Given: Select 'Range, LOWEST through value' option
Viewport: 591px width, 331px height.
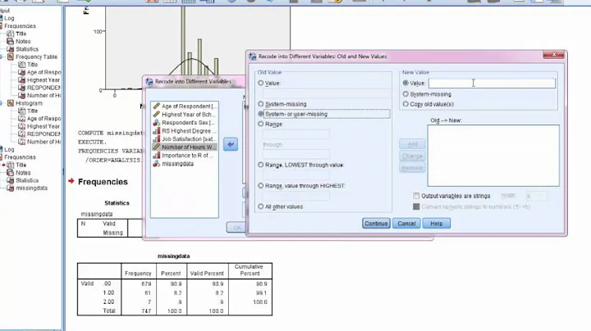Looking at the screenshot, I should (260, 165).
